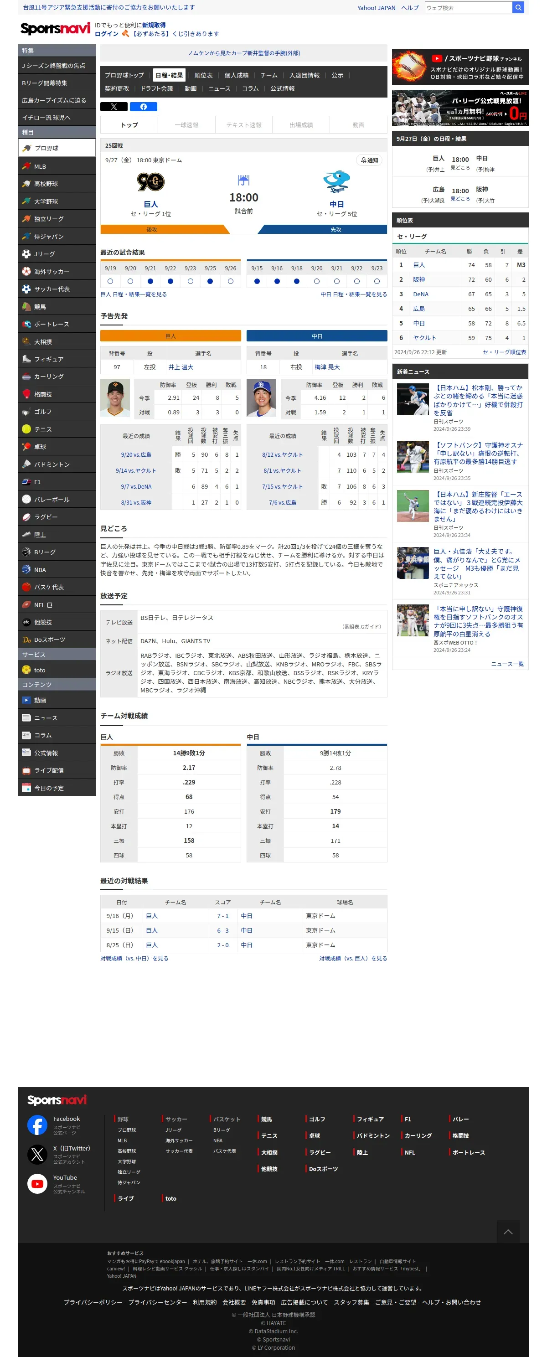The height and width of the screenshot is (1357, 547).
Task: Open the ドラフト会議 nav item
Action: pos(156,88)
